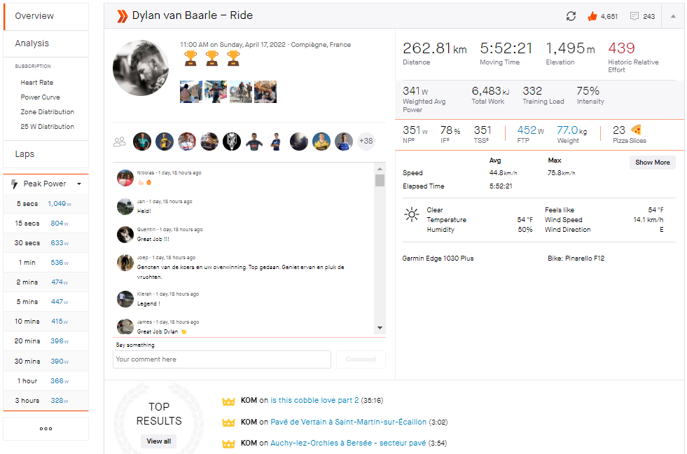Click the crown icon beside Pavé de Vertain
Viewport: 687px width, 454px height.
[x=228, y=422]
